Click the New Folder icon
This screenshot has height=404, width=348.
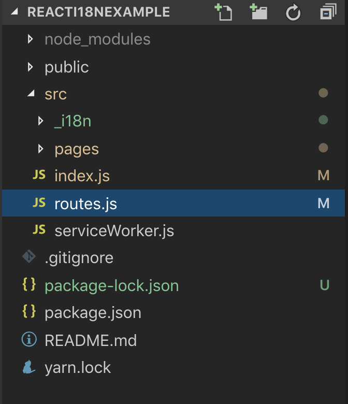click(x=258, y=12)
